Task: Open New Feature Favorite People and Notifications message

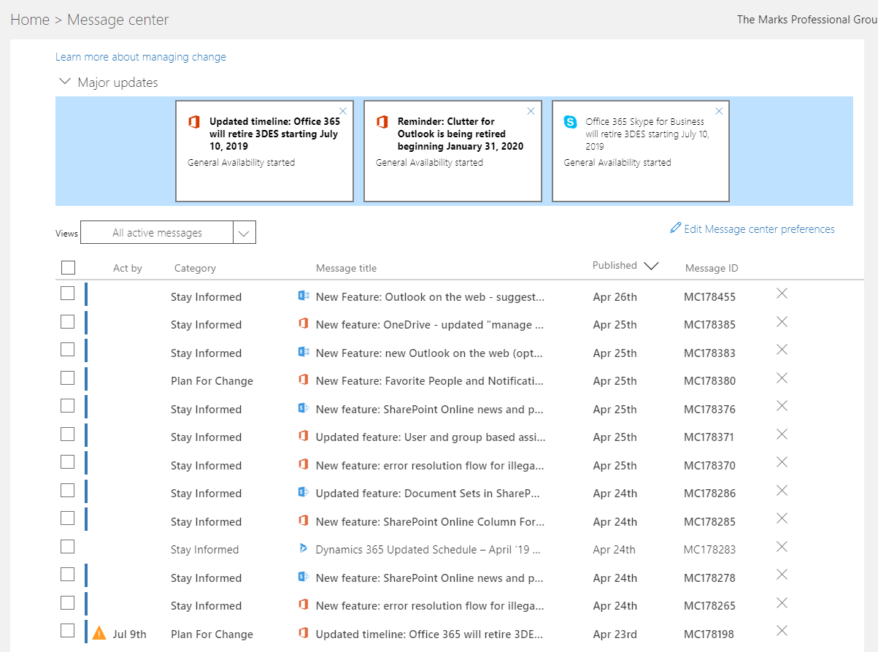Action: tap(430, 380)
